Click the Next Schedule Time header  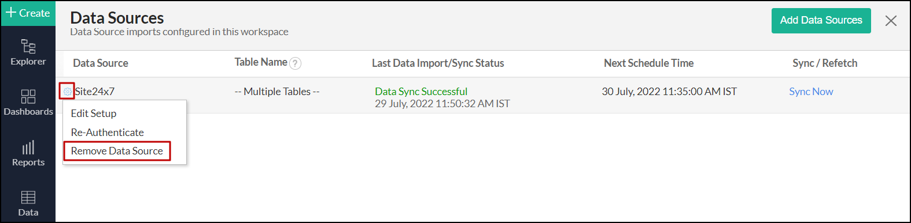[x=648, y=63]
